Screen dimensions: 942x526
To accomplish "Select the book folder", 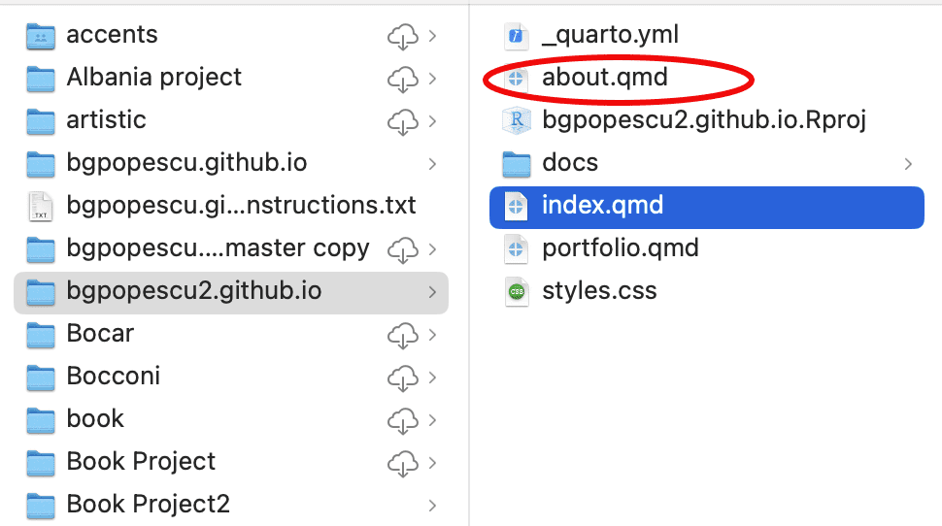I will [95, 419].
